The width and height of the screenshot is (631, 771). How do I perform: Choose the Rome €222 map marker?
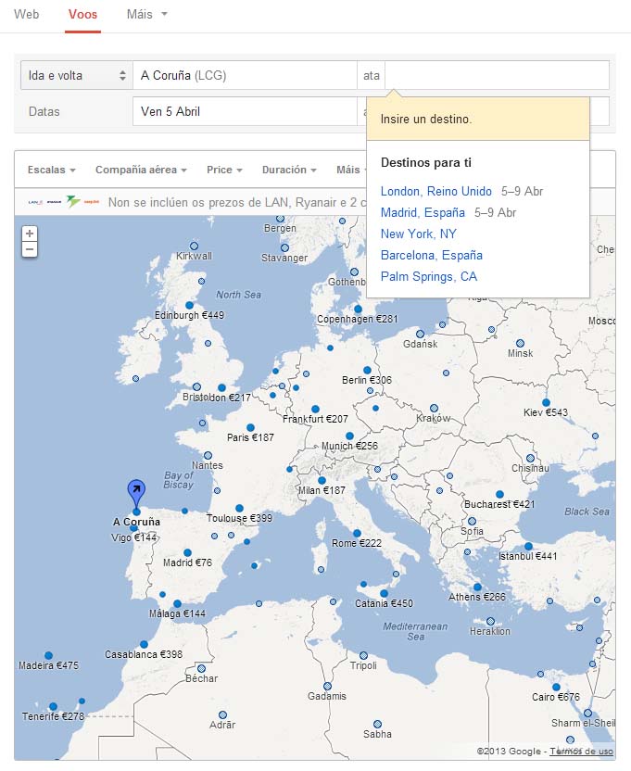tap(357, 533)
